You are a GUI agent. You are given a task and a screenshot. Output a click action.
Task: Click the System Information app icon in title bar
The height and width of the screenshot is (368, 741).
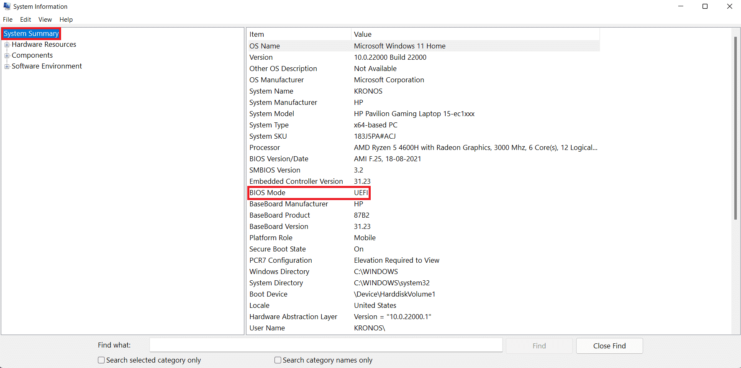(7, 6)
